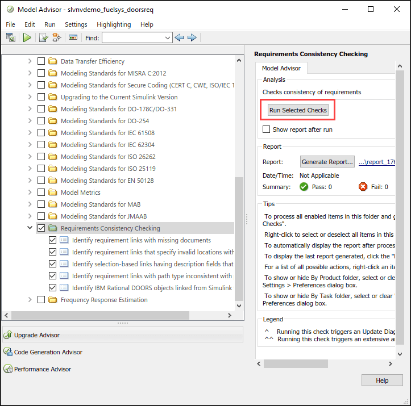Image resolution: width=411 pixels, height=406 pixels.
Task: Uncheck the Requirements Consistency Checking checkbox
Action: [x=41, y=228]
